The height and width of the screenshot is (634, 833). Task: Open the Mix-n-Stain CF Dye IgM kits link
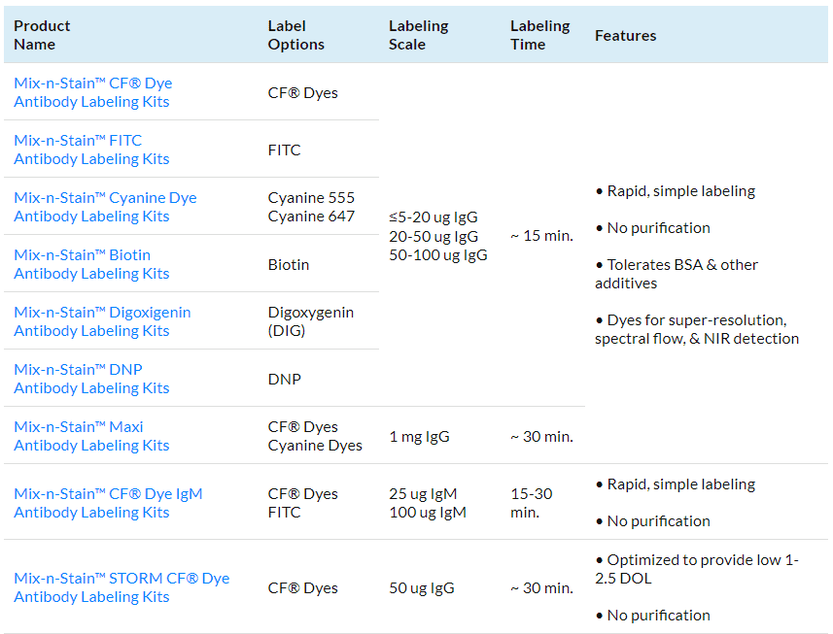[108, 503]
